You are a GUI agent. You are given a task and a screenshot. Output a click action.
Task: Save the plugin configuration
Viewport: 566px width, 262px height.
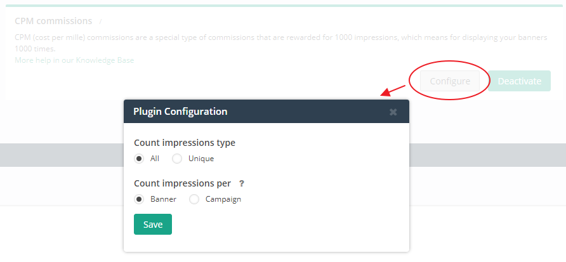[152, 225]
